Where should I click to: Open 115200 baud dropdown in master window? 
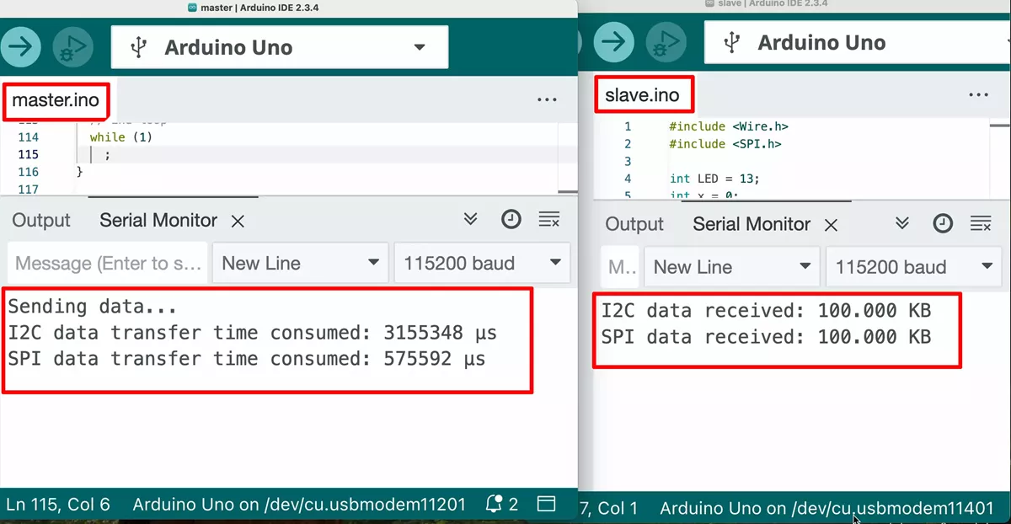(x=482, y=263)
